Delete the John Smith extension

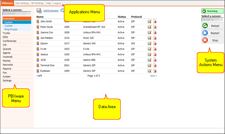pyautogui.click(x=155, y=21)
